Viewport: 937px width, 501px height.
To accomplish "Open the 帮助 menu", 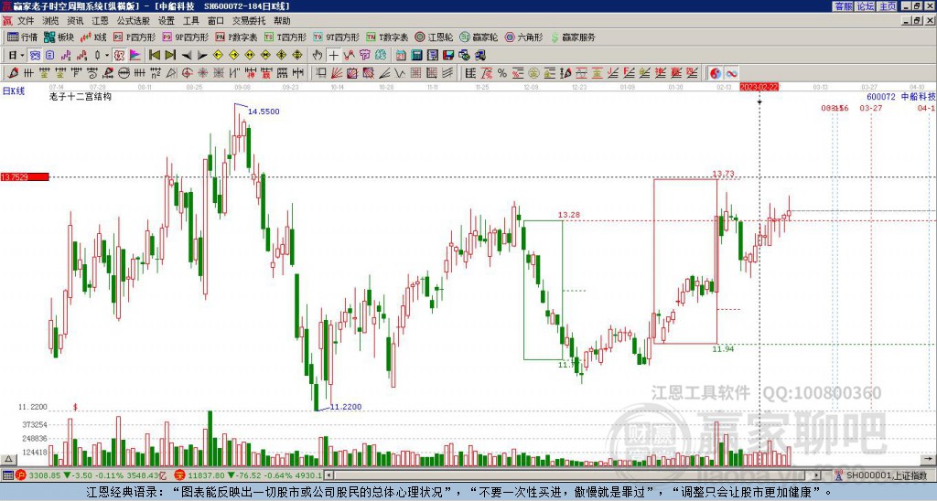I will click(x=282, y=21).
